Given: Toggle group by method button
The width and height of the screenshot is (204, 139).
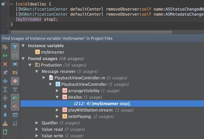Looking at the screenshot, I should pyautogui.click(x=15, y=81).
